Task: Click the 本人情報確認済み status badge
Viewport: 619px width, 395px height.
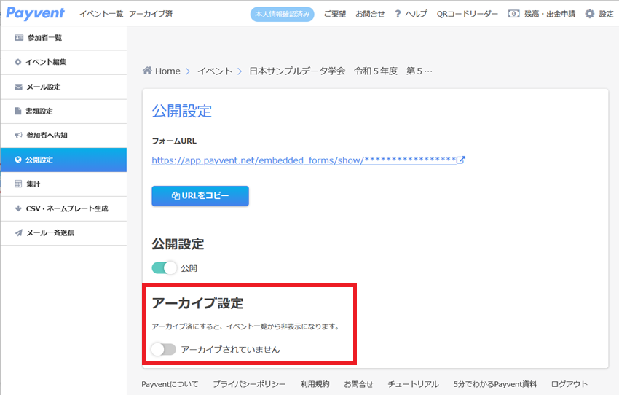Action: coord(283,15)
